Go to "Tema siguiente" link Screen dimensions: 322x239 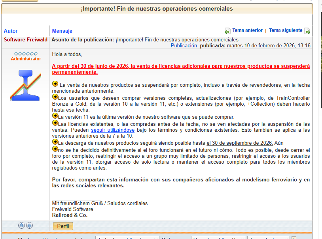tap(286, 30)
